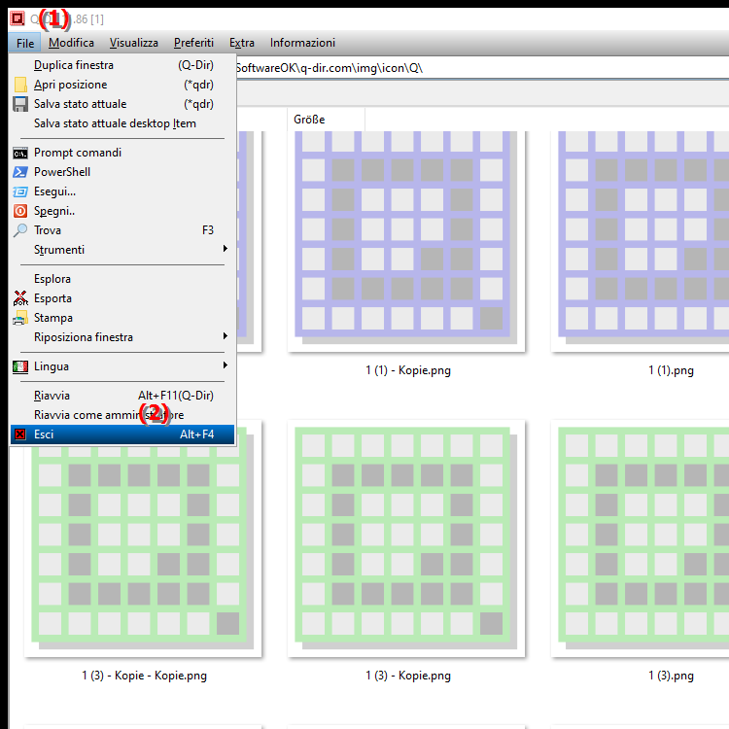This screenshot has height=729, width=729.
Task: Click the Esegui run icon
Action: pos(20,191)
